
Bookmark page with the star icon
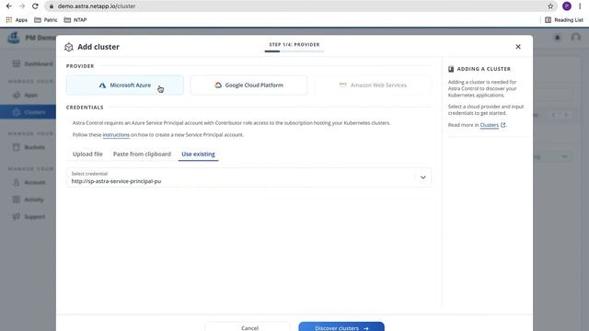[550, 6]
